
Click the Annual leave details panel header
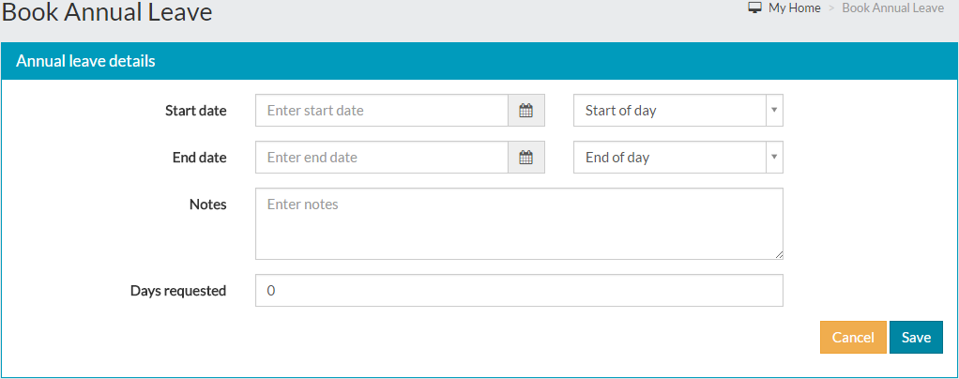(479, 61)
